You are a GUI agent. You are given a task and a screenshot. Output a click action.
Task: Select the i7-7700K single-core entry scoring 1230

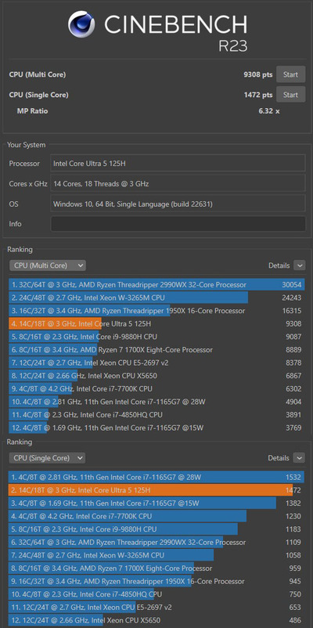pos(156,516)
